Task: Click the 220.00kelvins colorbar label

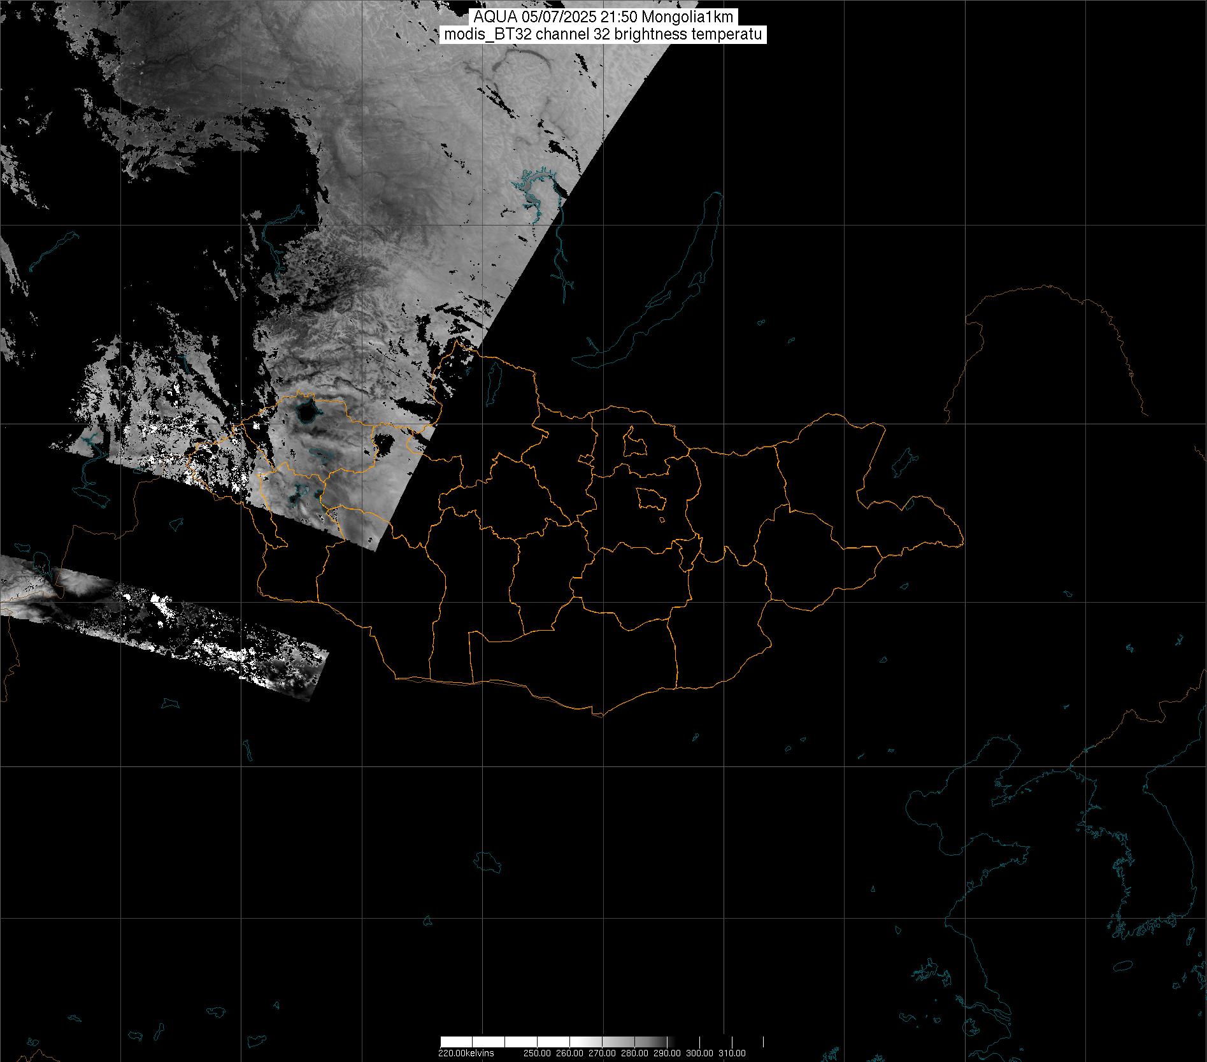Action: pos(466,1053)
